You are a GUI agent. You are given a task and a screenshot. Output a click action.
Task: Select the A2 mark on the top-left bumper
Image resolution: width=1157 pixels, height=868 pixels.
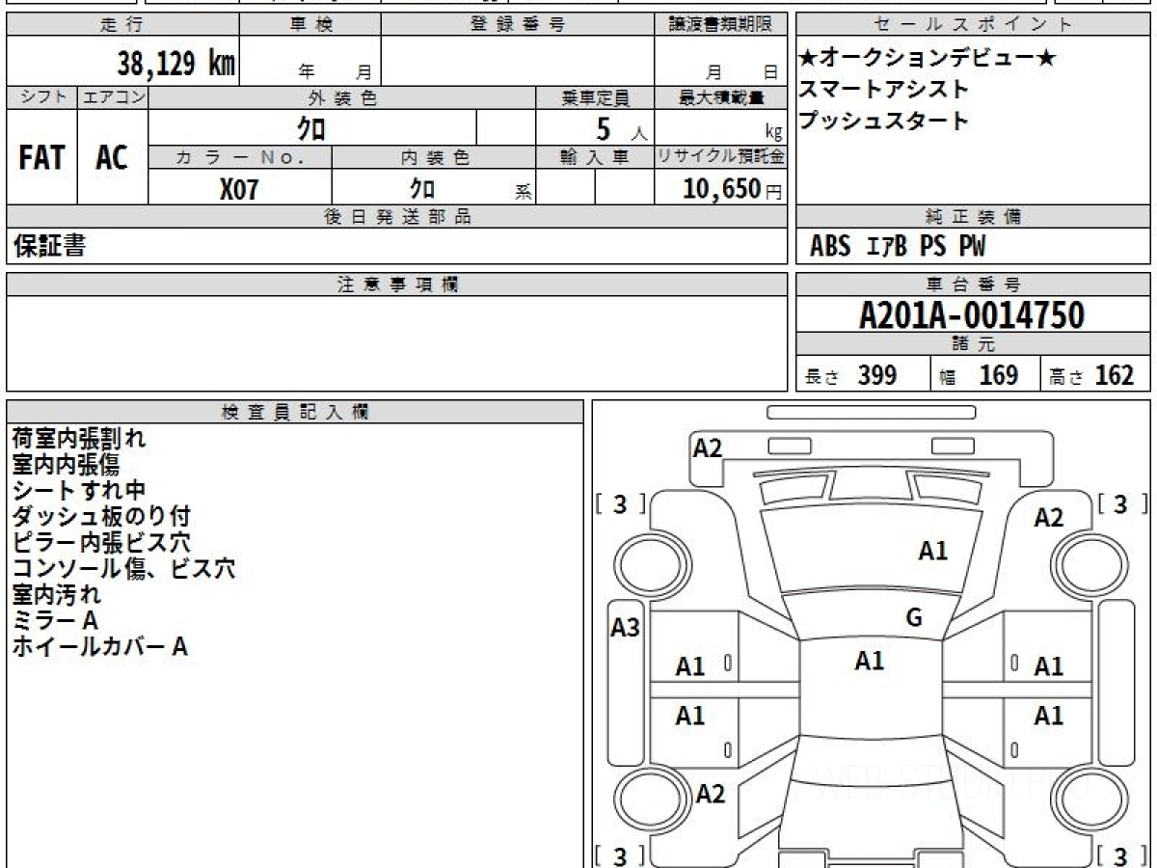(x=708, y=448)
